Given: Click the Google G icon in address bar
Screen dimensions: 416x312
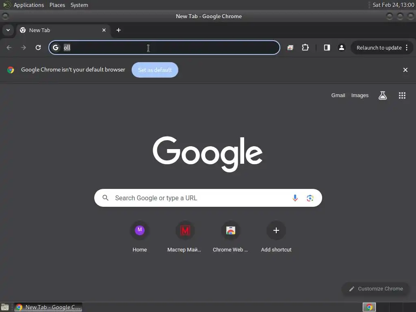Looking at the screenshot, I should [x=55, y=48].
